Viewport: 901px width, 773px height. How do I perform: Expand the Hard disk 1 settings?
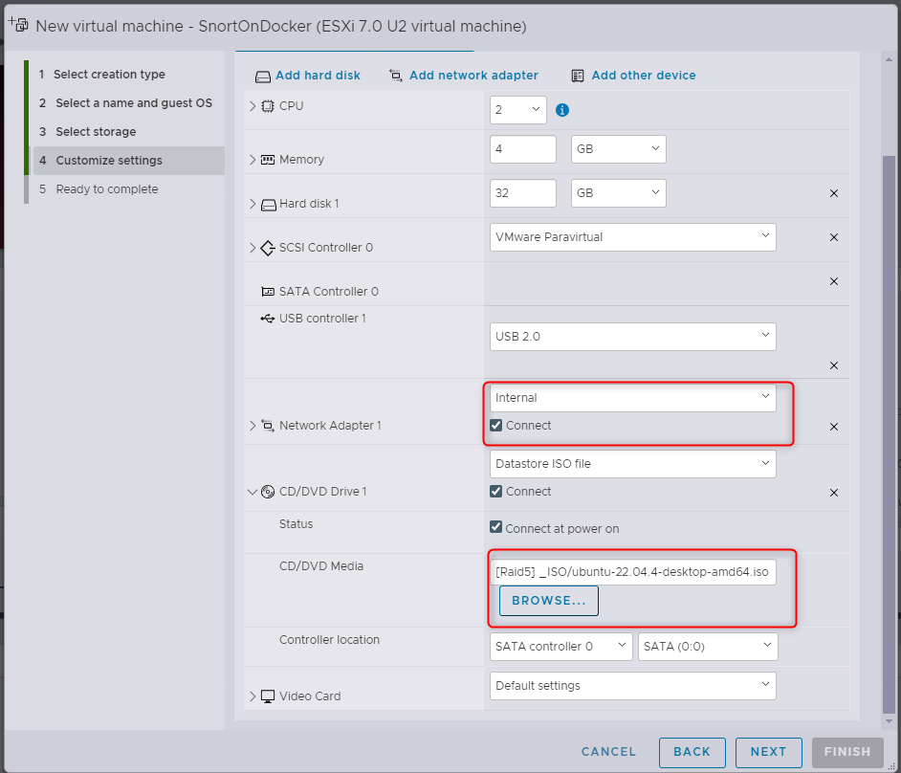[x=253, y=204]
